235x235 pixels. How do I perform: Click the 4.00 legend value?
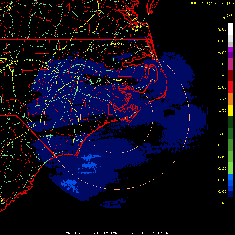pos(222,52)
